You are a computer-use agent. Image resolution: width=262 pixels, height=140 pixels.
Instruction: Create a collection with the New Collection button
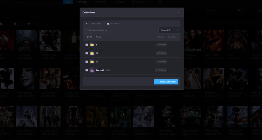pos(166,82)
